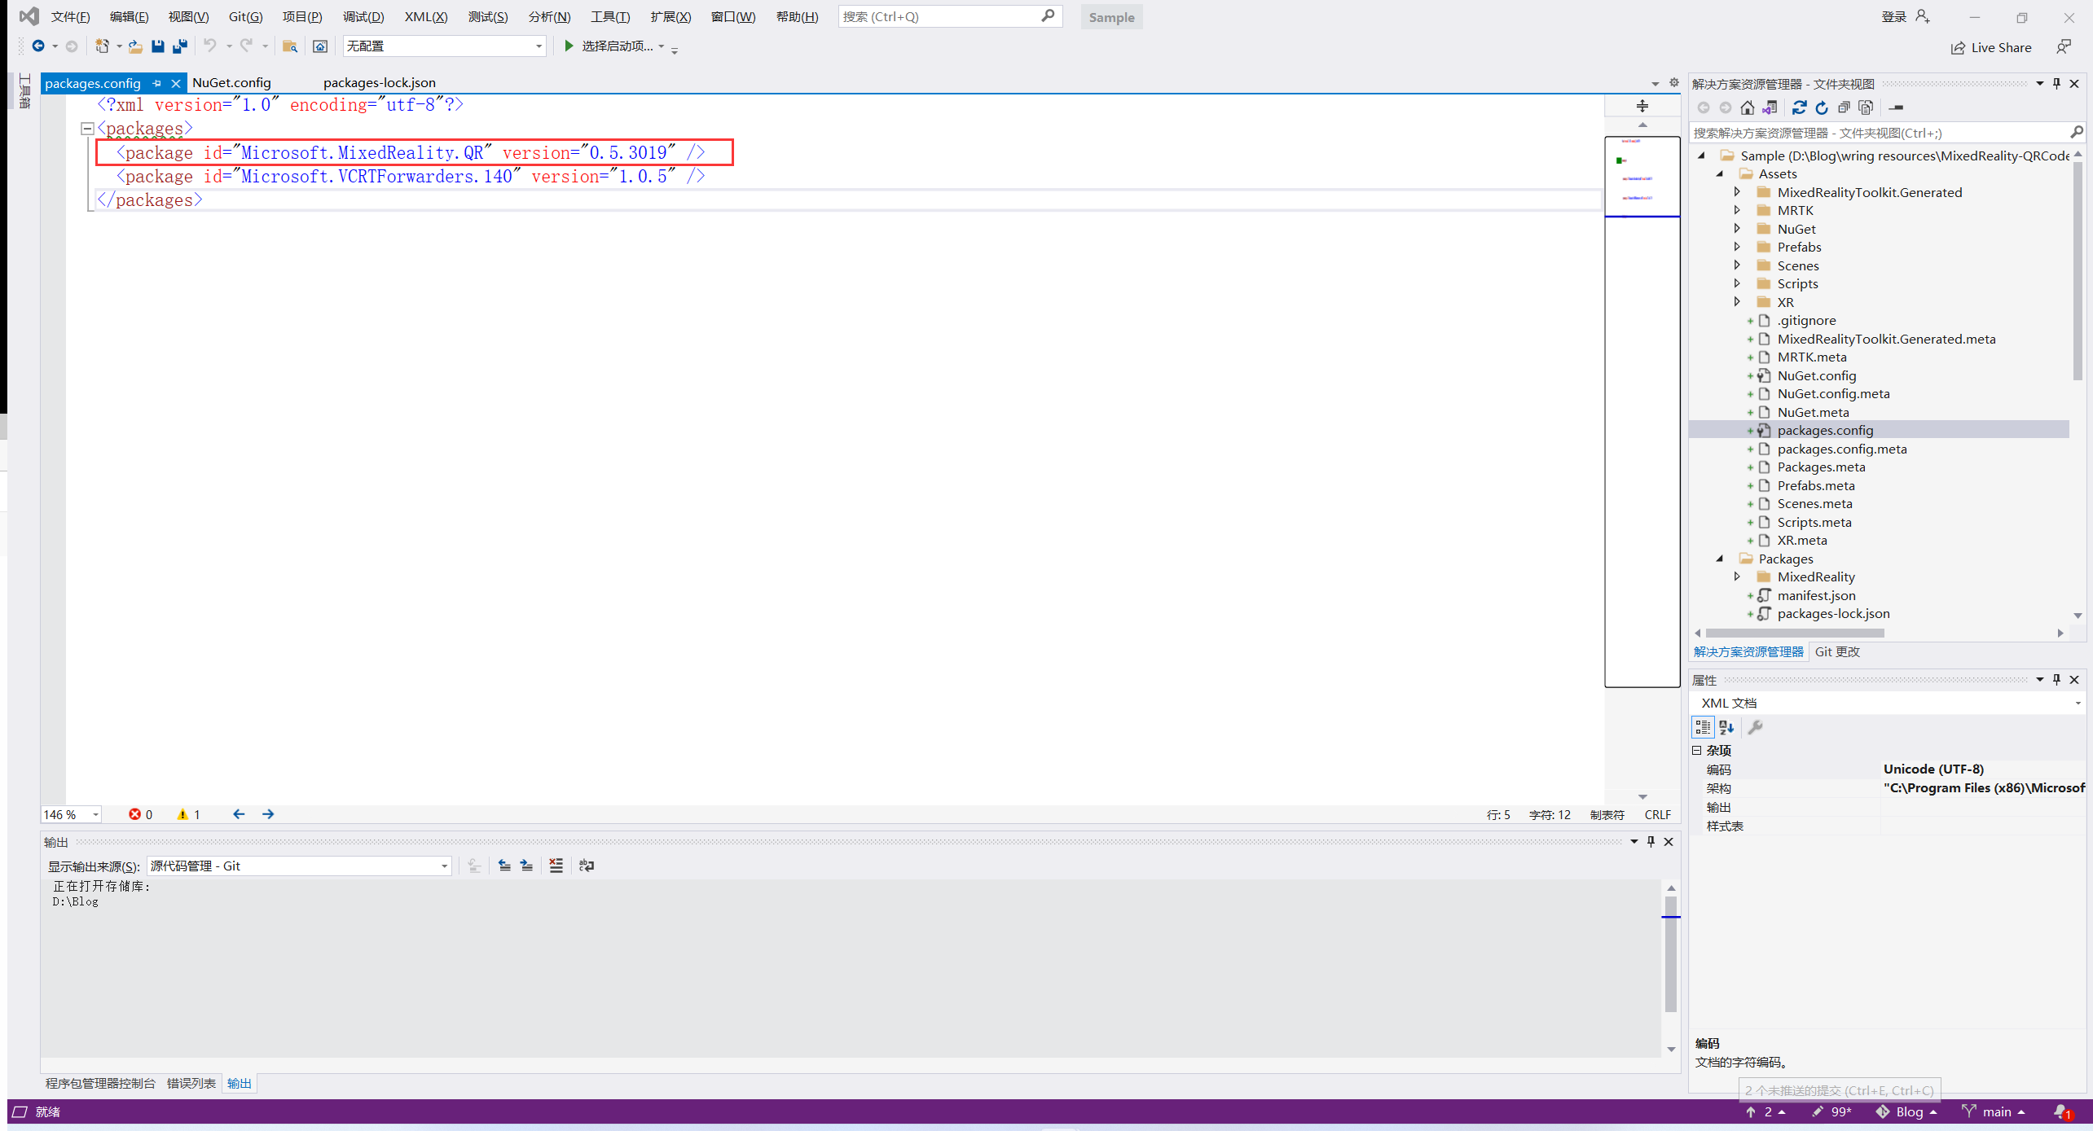Collapse the packages XML node
2093x1131 pixels.
(x=87, y=129)
